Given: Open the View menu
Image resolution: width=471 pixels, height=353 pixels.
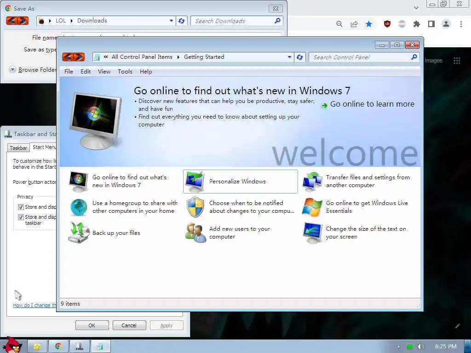Looking at the screenshot, I should [104, 71].
